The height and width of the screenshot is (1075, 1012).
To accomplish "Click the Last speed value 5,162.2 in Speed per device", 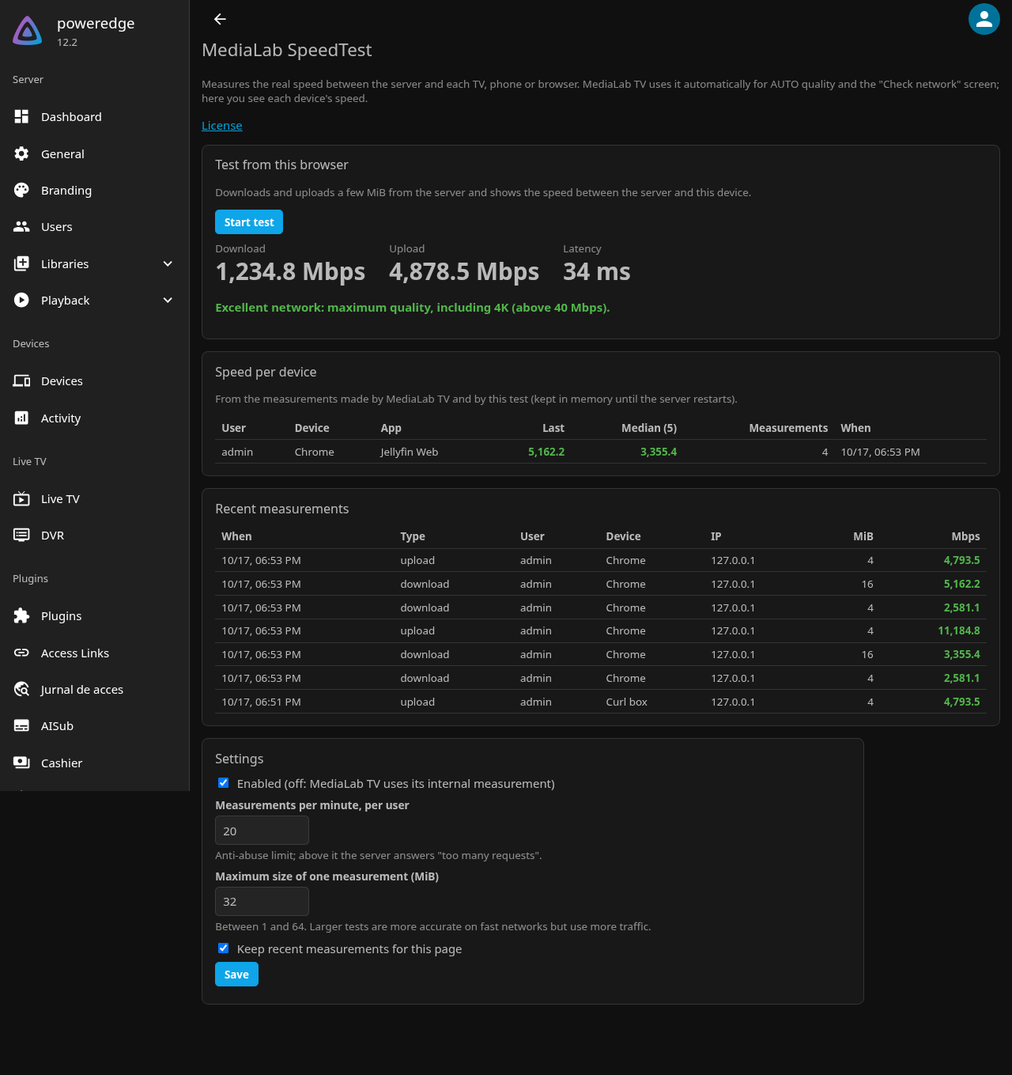I will pyautogui.click(x=546, y=452).
